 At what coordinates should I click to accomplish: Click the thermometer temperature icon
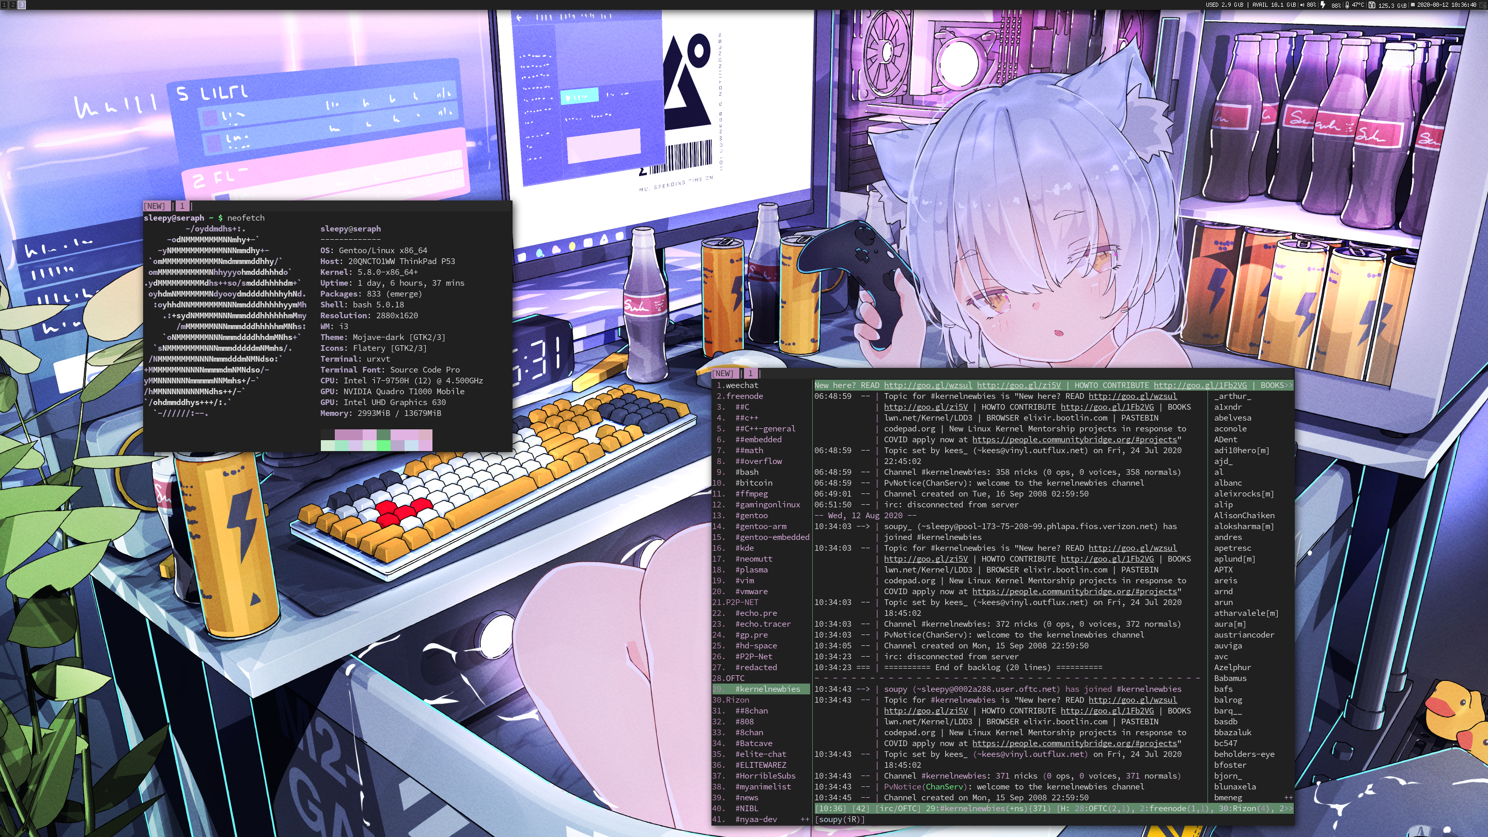pos(1347,5)
